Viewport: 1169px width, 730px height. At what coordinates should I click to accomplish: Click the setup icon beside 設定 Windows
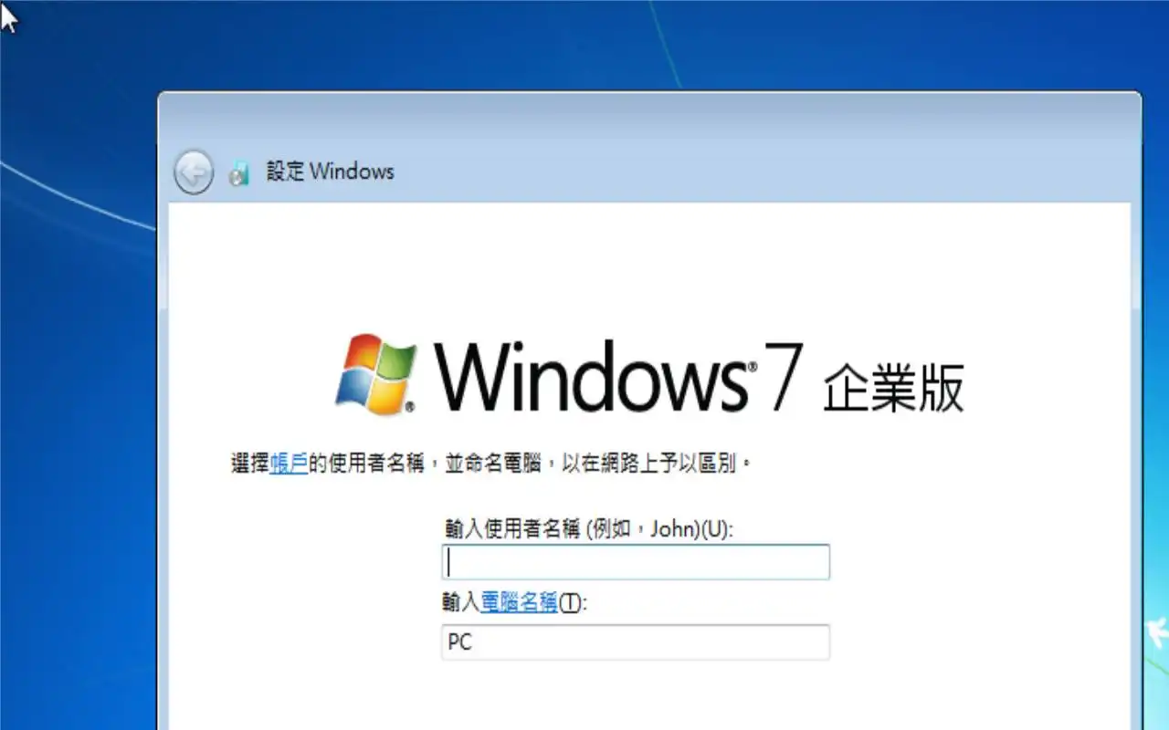(x=239, y=172)
